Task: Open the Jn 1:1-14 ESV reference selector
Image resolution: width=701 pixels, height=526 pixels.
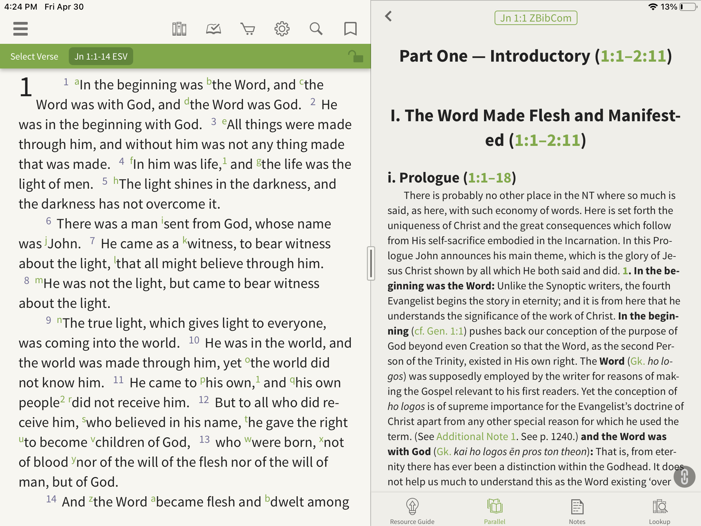Action: click(101, 57)
